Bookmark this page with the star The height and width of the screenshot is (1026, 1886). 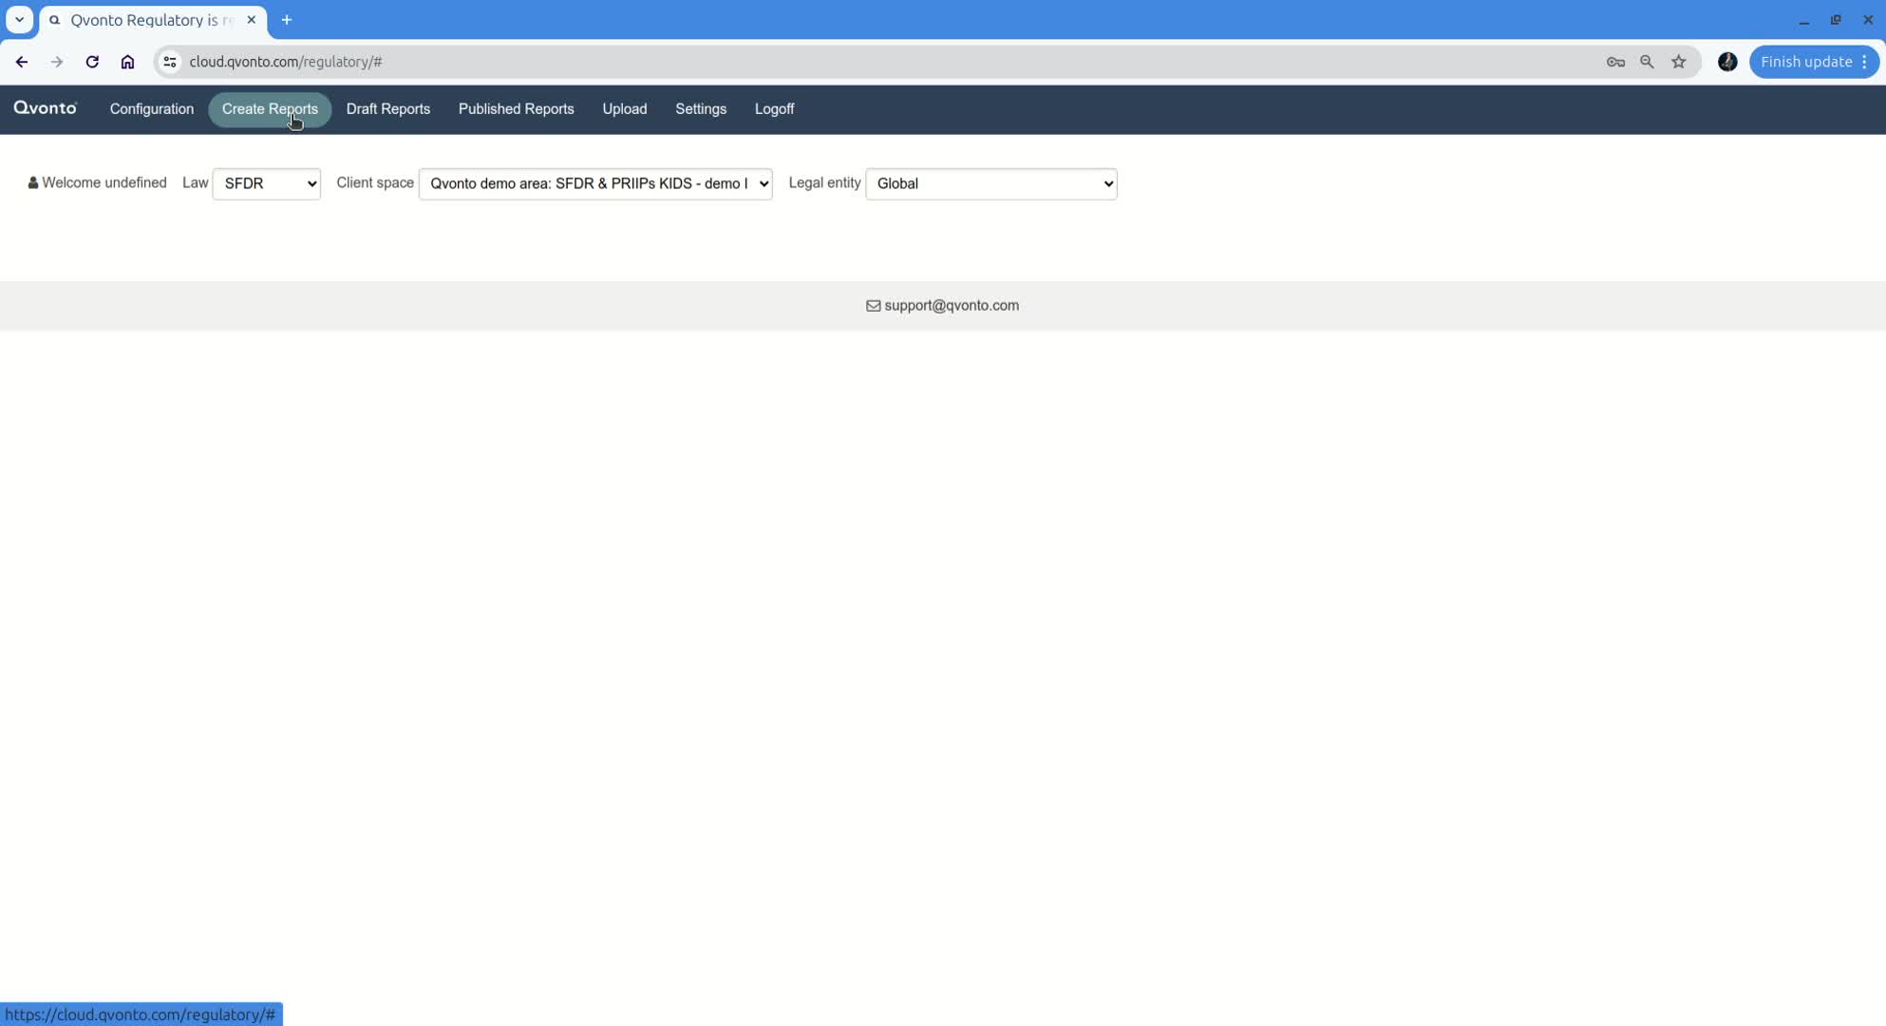(x=1679, y=62)
